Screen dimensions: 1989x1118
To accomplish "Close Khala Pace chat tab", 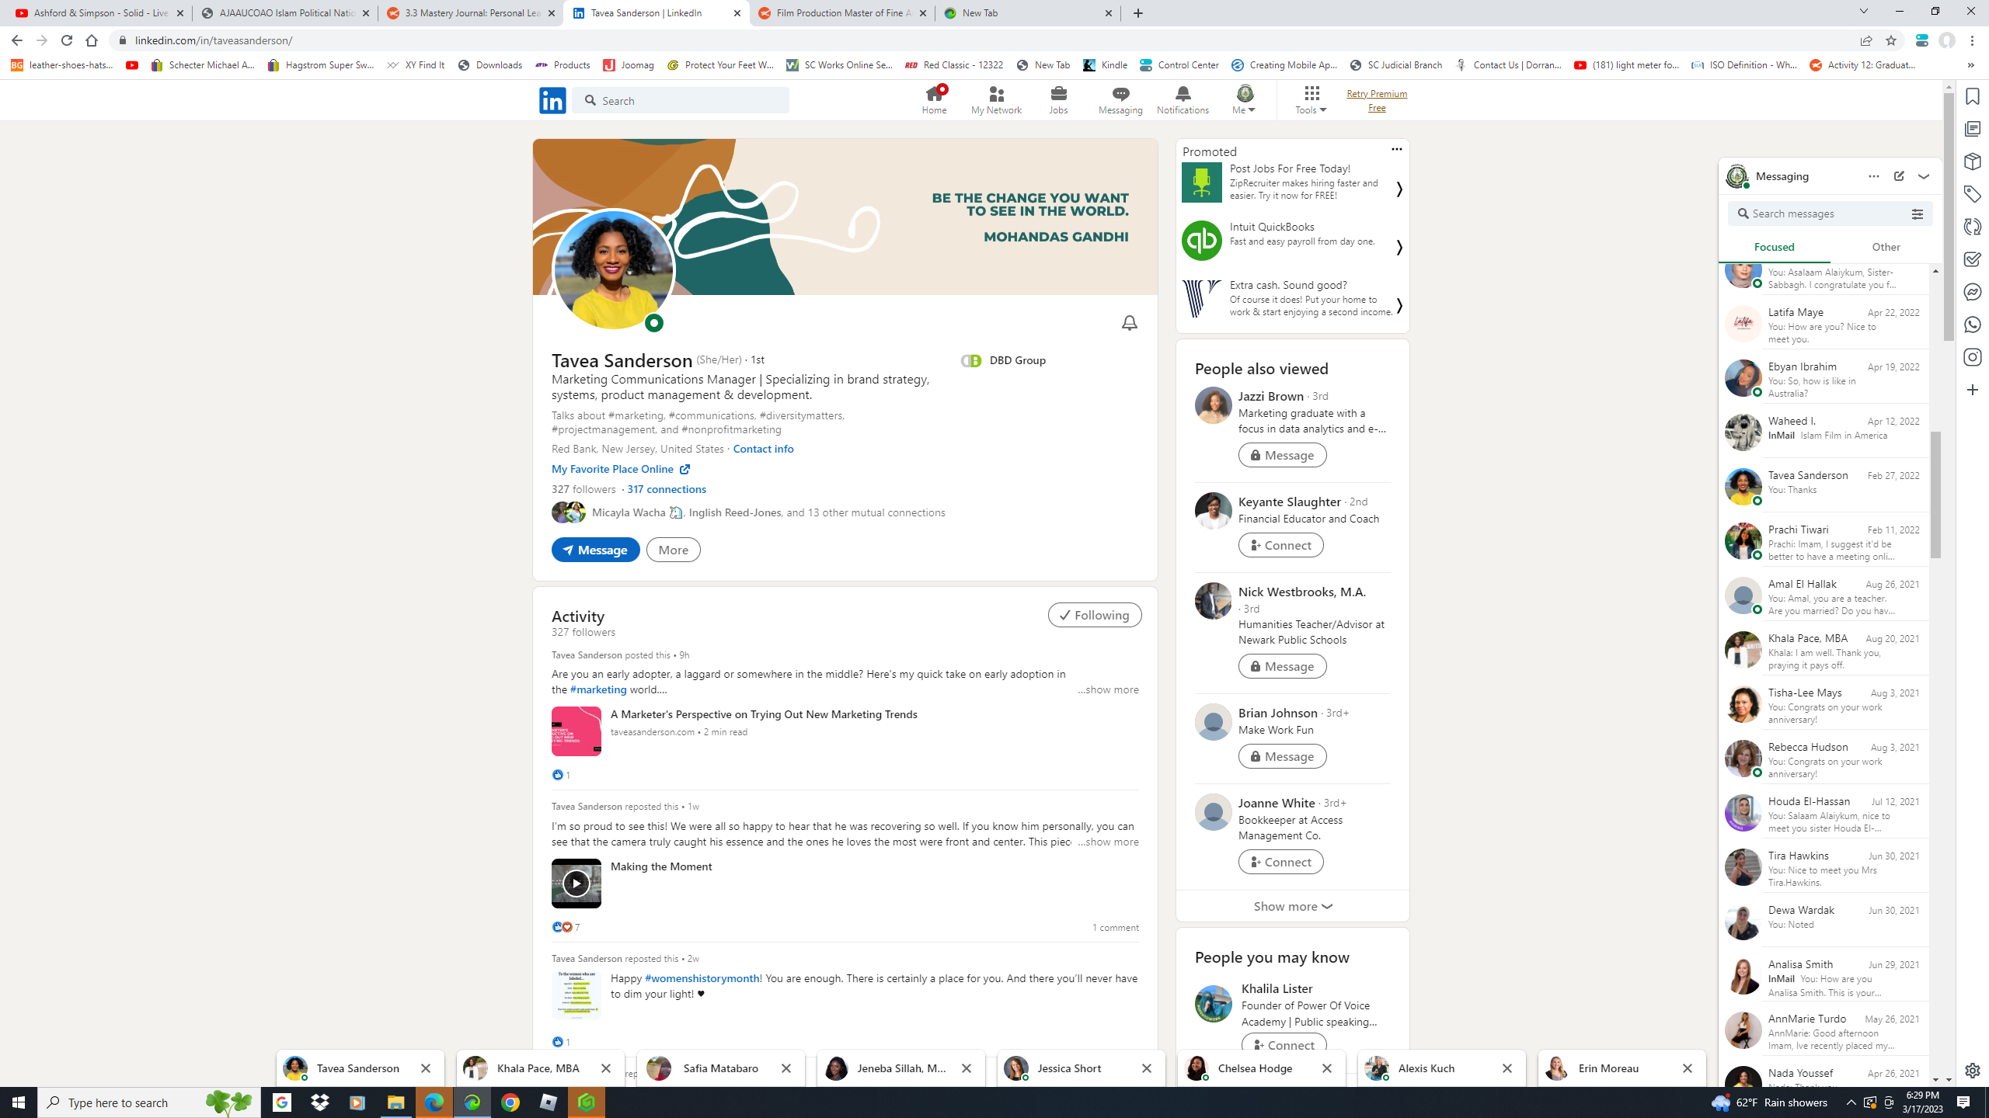I will click(606, 1068).
